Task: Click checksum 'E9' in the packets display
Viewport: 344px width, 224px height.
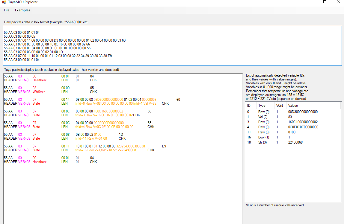Action: click(164, 146)
